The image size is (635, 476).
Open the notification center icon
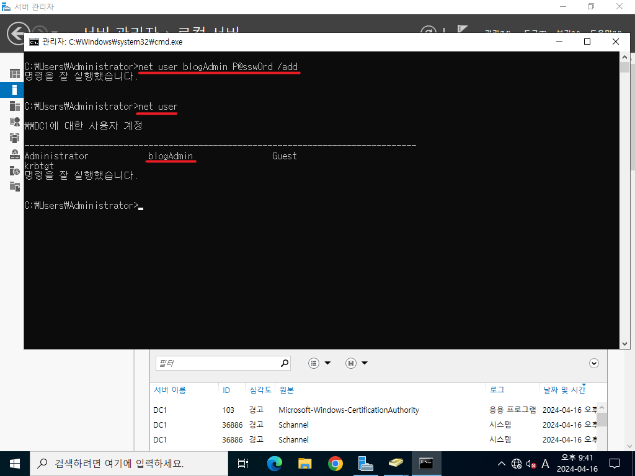click(615, 464)
